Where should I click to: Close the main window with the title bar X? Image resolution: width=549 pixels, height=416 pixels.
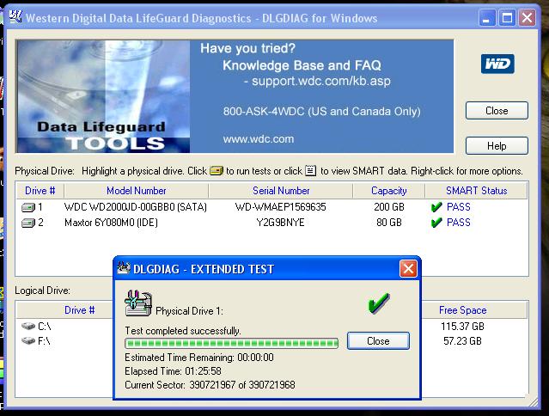[528, 18]
